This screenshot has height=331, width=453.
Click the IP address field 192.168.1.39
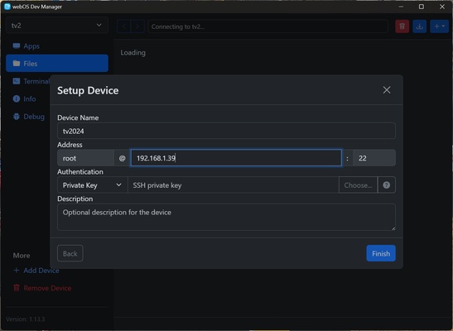pyautogui.click(x=236, y=158)
